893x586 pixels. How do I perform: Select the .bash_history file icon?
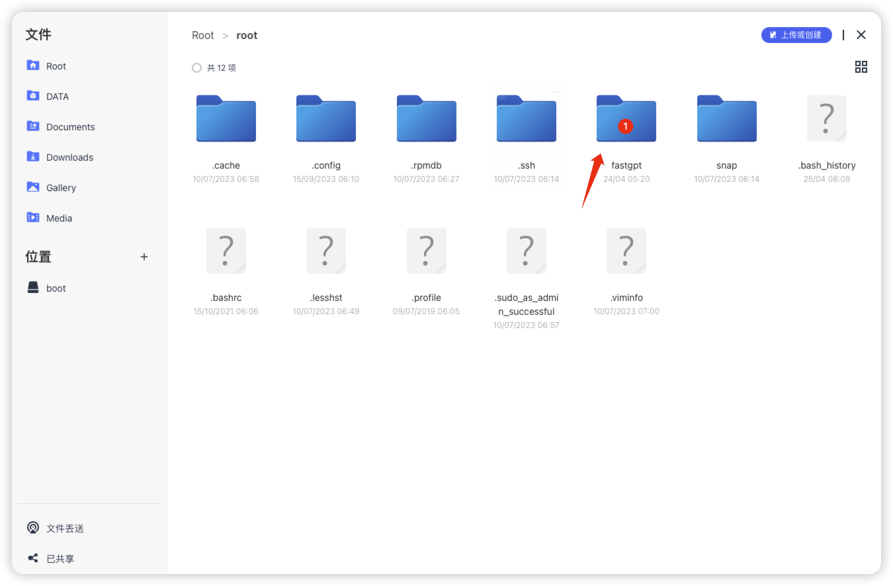[827, 118]
